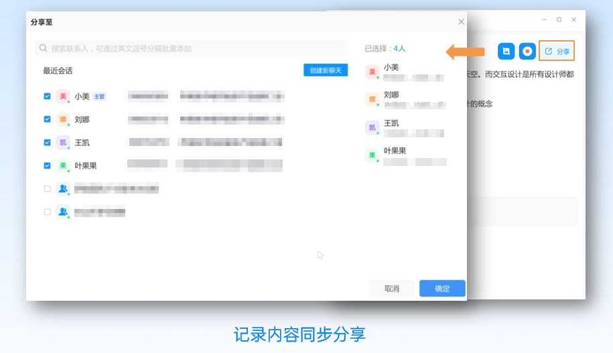Viewport: 613px width, 353px height.
Task: Click 王凯's avatar in recent conversations list
Action: [x=63, y=142]
